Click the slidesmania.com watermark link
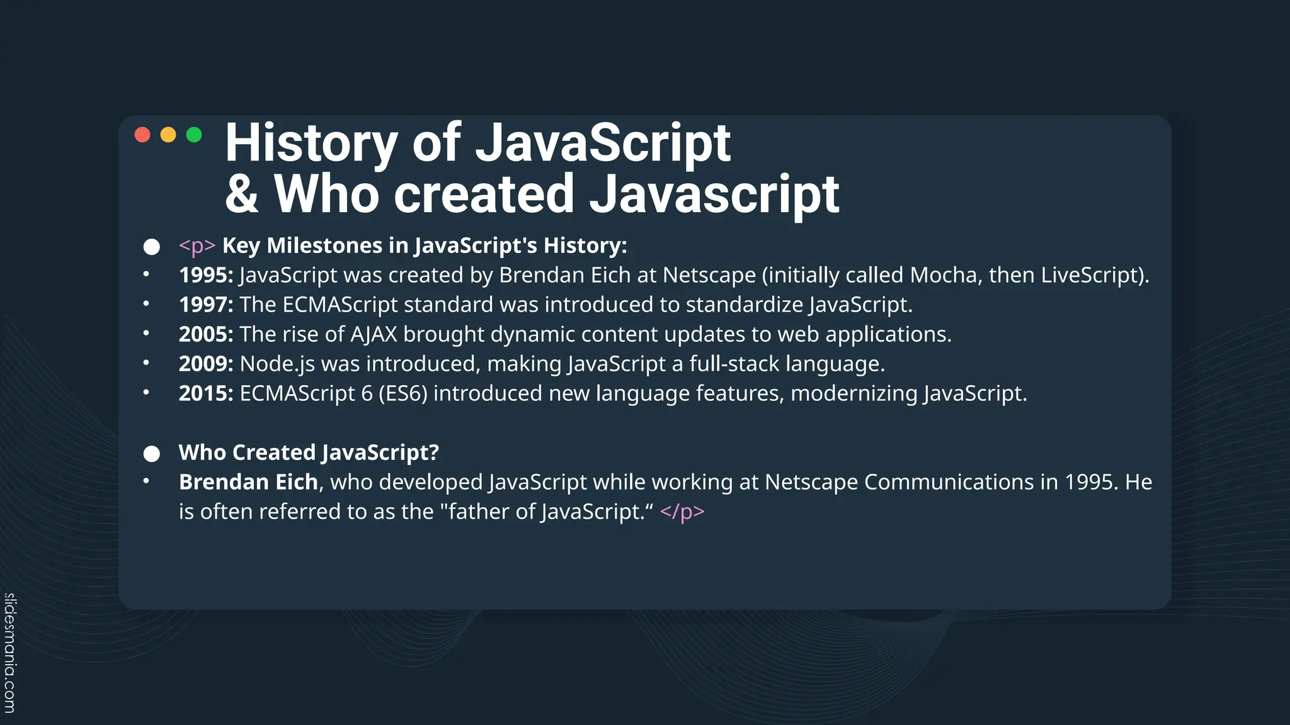This screenshot has width=1290, height=725. coord(10,653)
